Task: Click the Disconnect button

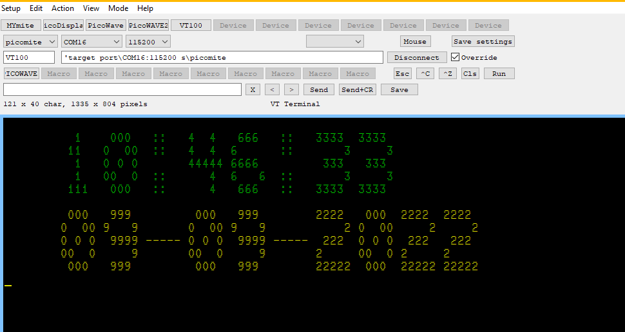Action: tap(417, 58)
